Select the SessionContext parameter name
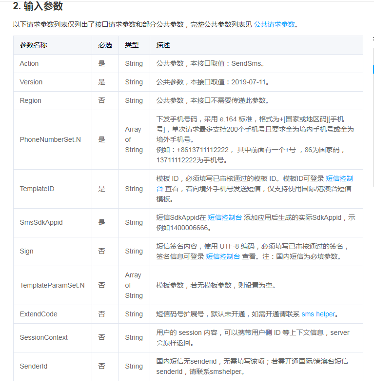Viewport: 374px width, 390px height. coord(44,337)
